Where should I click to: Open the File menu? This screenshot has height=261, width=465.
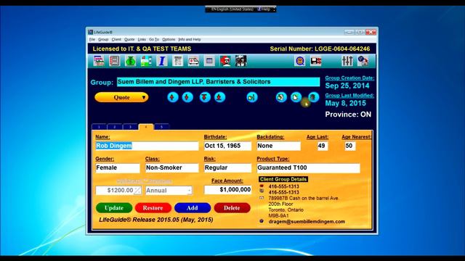tap(92, 39)
